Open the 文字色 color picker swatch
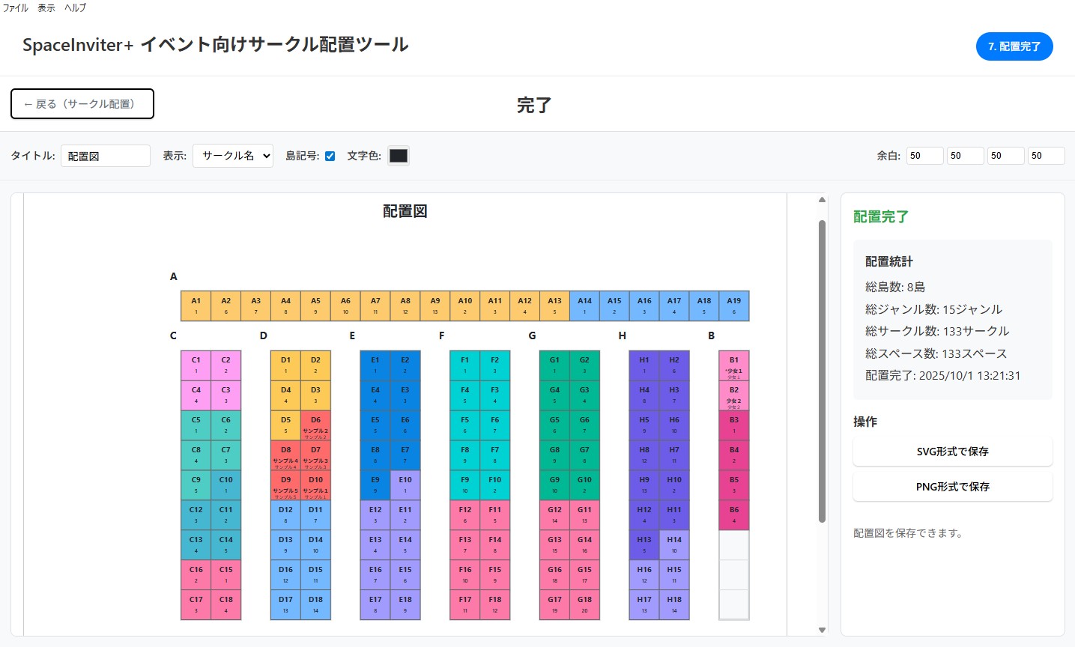The width and height of the screenshot is (1075, 647). tap(398, 155)
